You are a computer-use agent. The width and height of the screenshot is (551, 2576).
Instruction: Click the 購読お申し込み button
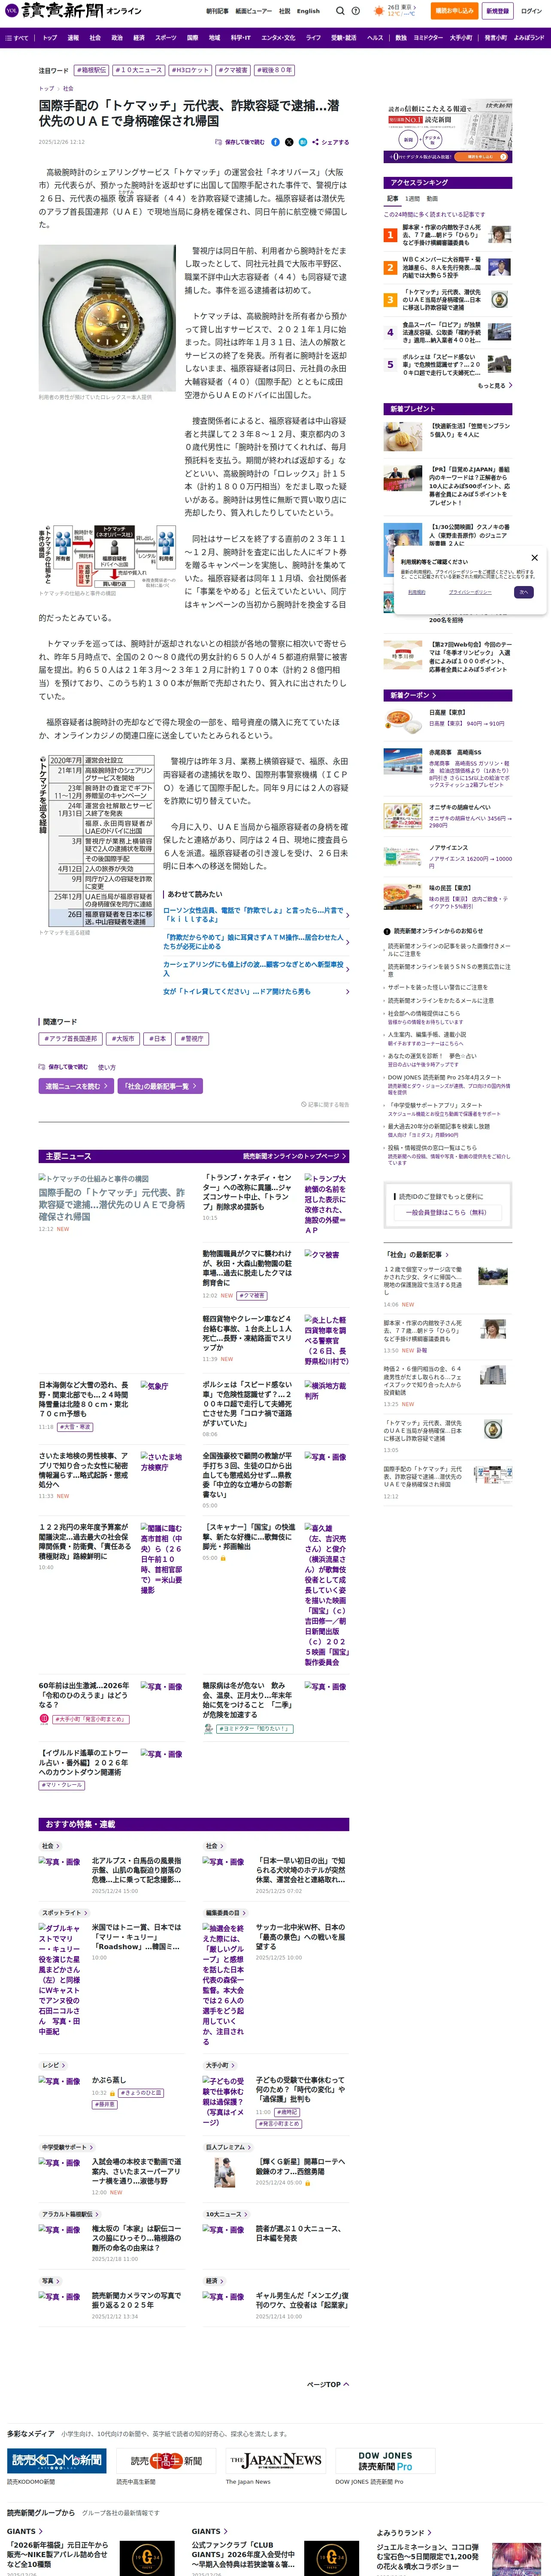(x=454, y=11)
